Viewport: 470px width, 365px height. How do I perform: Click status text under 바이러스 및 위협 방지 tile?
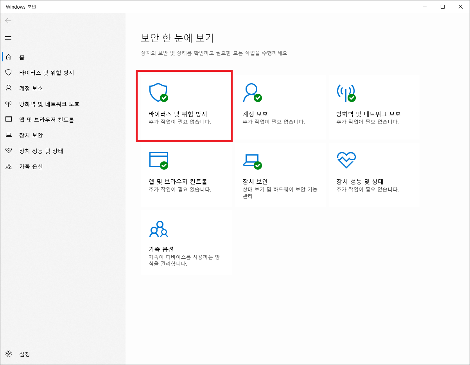(x=180, y=122)
